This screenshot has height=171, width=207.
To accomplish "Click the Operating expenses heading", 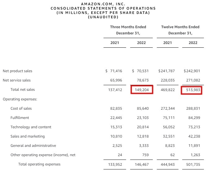I will (x=20, y=99).
